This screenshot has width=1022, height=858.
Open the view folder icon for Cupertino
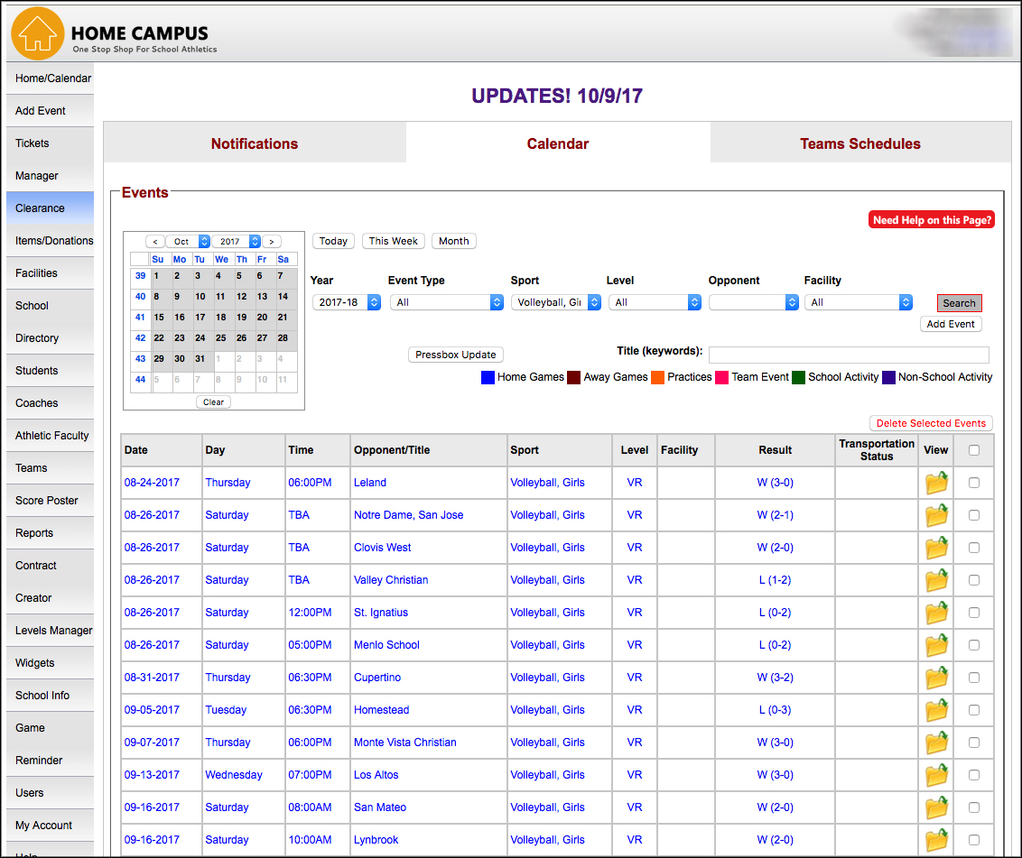936,678
